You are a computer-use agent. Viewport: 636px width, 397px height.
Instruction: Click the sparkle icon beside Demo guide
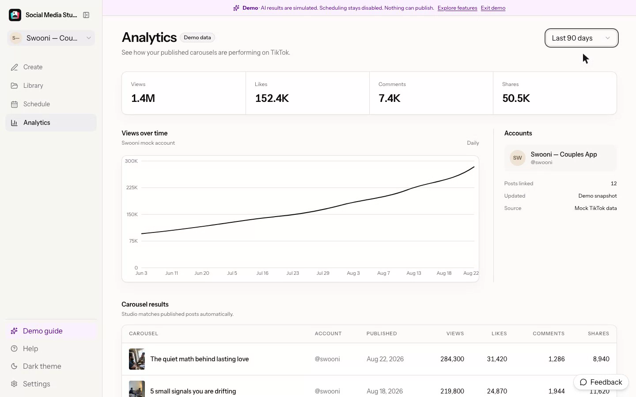point(14,331)
